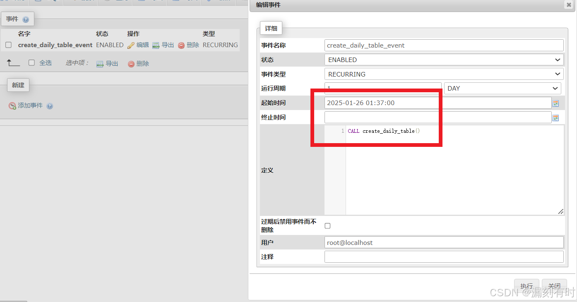Export the create_daily_table_event row via 导出
Viewport: 577px width, 302px height.
[x=163, y=45]
